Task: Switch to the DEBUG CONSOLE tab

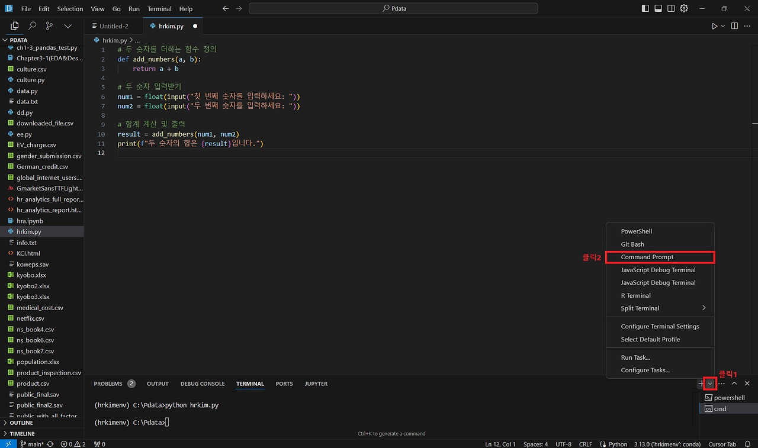Action: click(x=203, y=384)
